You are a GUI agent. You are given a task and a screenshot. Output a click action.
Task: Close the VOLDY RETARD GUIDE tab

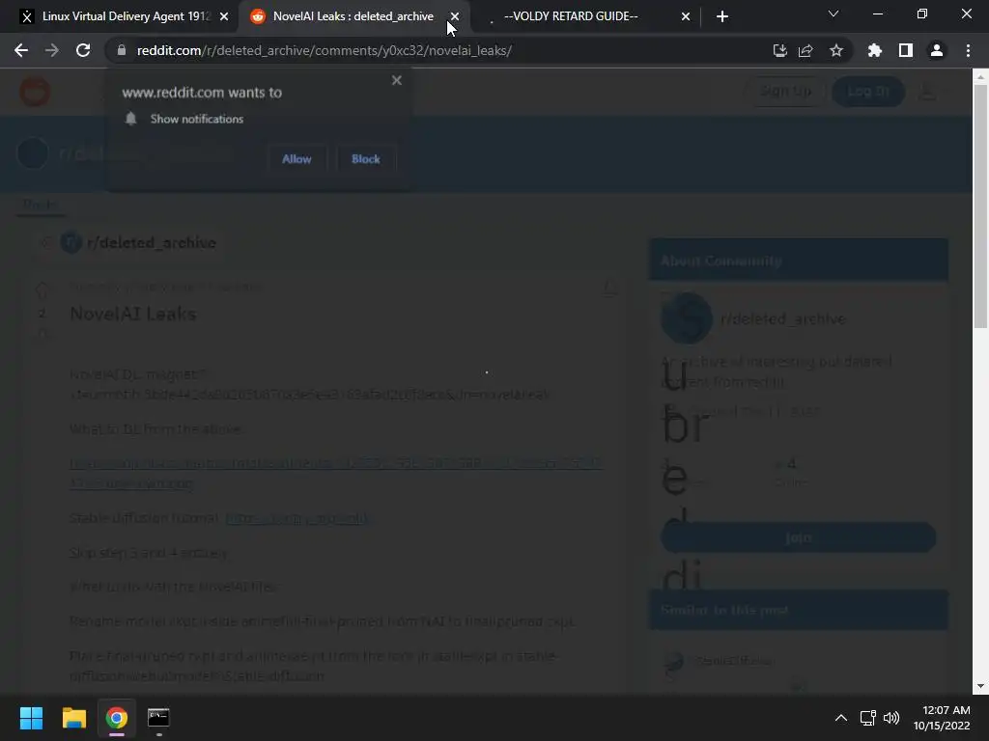pyautogui.click(x=686, y=16)
